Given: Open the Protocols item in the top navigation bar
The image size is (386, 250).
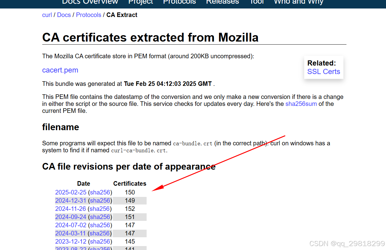Looking at the screenshot, I should [179, 2].
